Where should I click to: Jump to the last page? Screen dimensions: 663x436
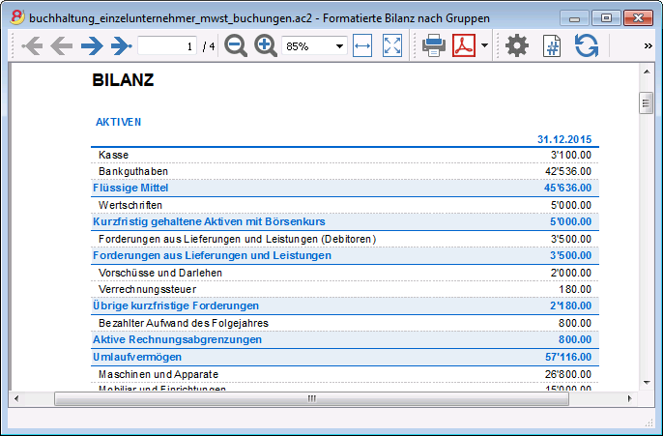[121, 45]
